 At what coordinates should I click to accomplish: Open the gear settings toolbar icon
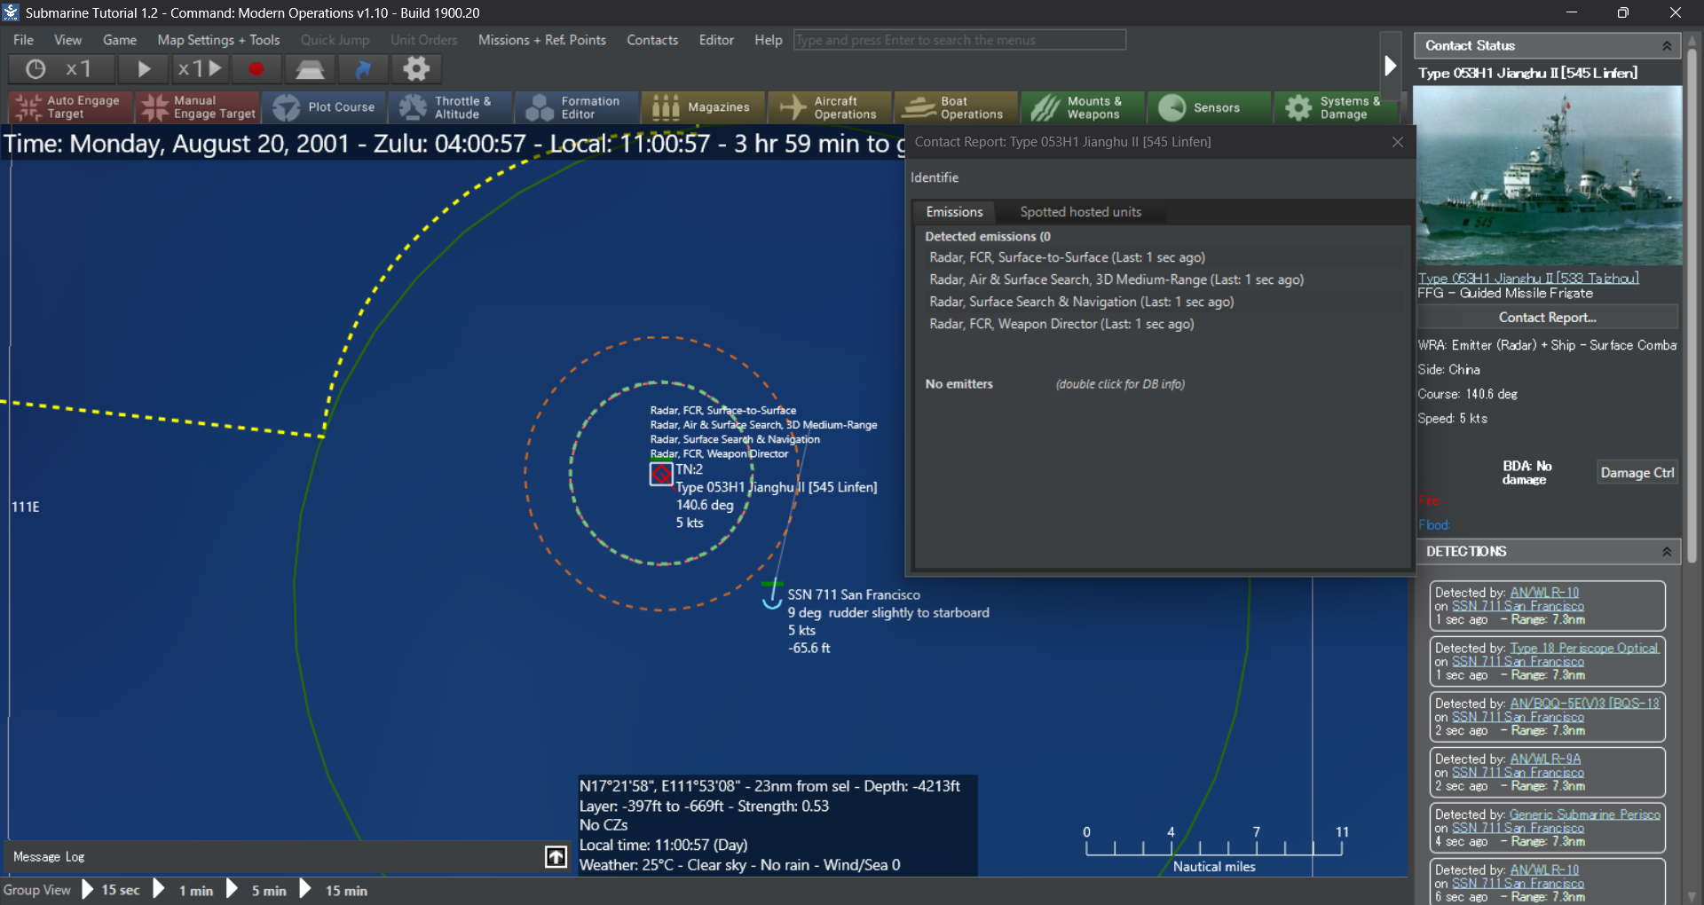pyautogui.click(x=416, y=68)
